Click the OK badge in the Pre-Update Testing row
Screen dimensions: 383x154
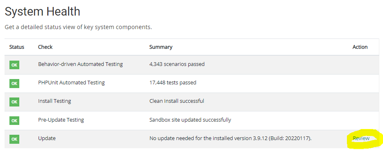pos(14,120)
